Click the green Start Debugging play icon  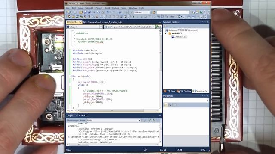click(x=131, y=12)
